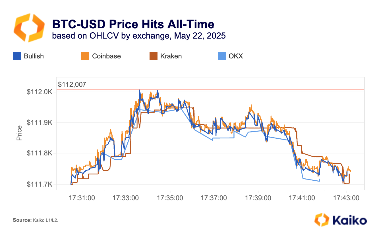373x232 pixels.
Task: Click the Bullish dark blue legend swatch
Action: 17,56
